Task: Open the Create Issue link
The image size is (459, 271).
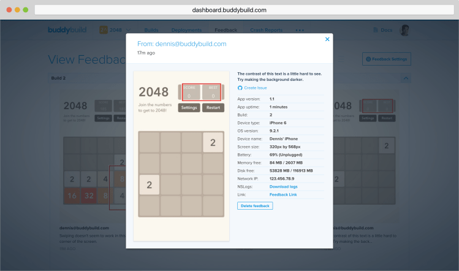Action: click(x=256, y=88)
